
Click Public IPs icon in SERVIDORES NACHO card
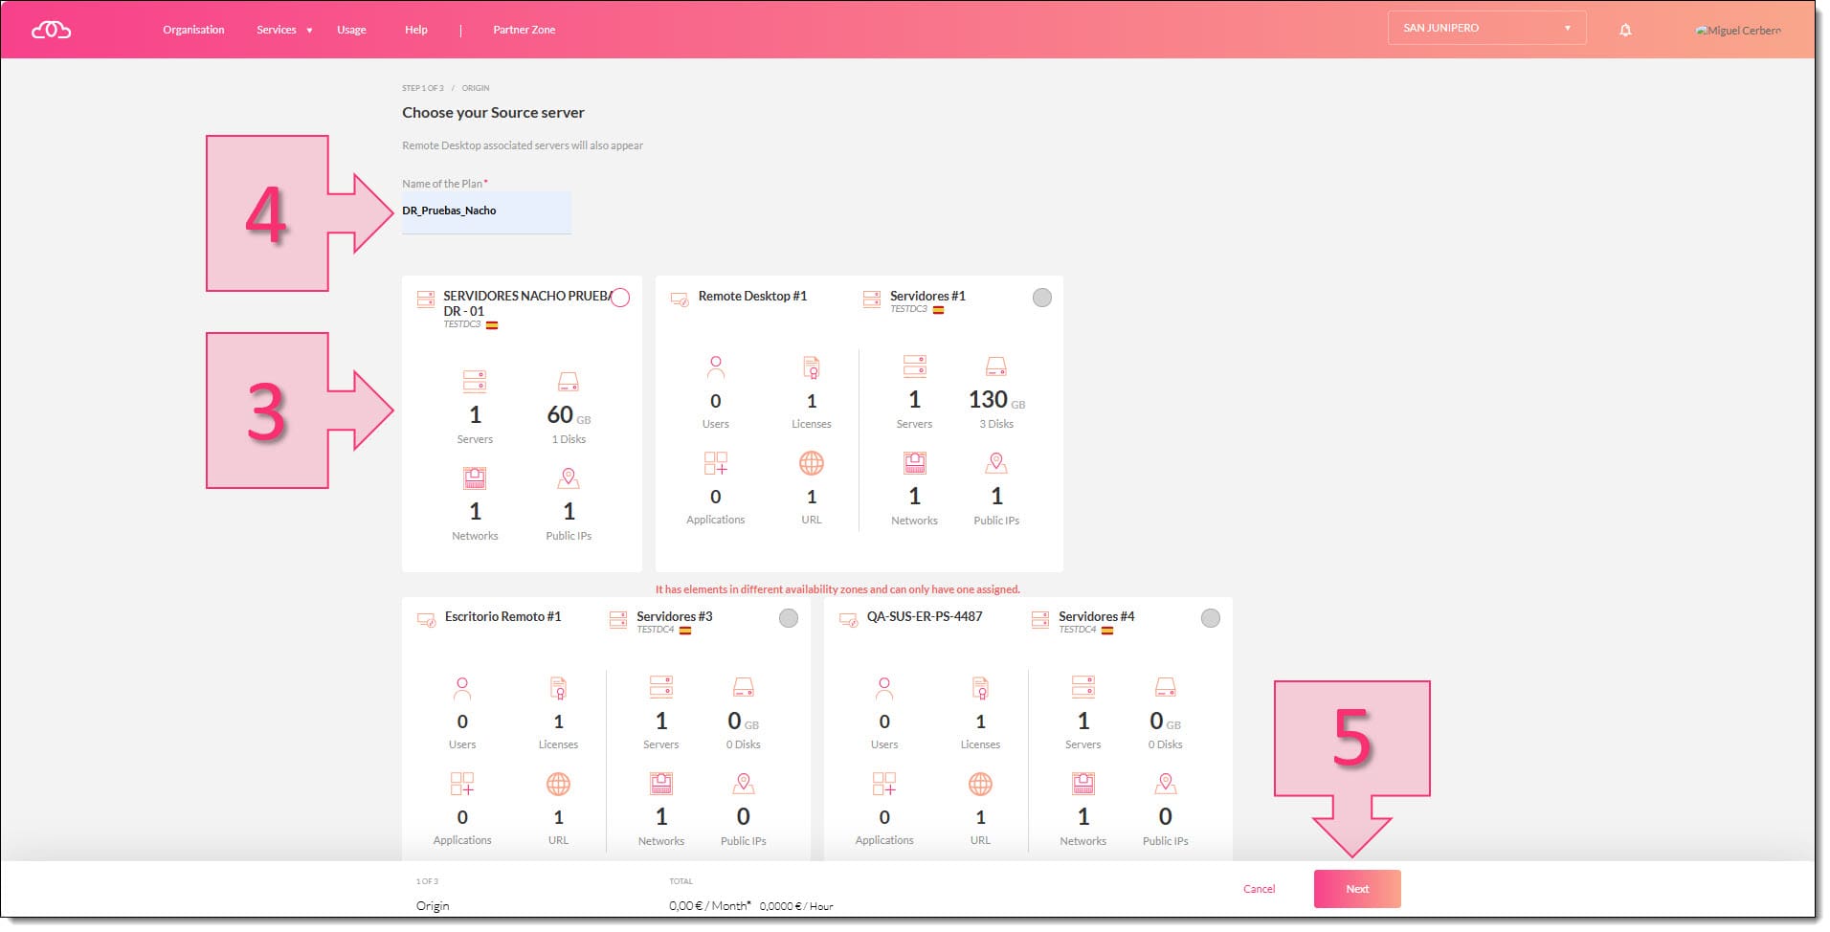(569, 478)
